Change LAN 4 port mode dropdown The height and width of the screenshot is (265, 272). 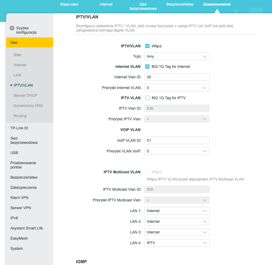(177, 243)
